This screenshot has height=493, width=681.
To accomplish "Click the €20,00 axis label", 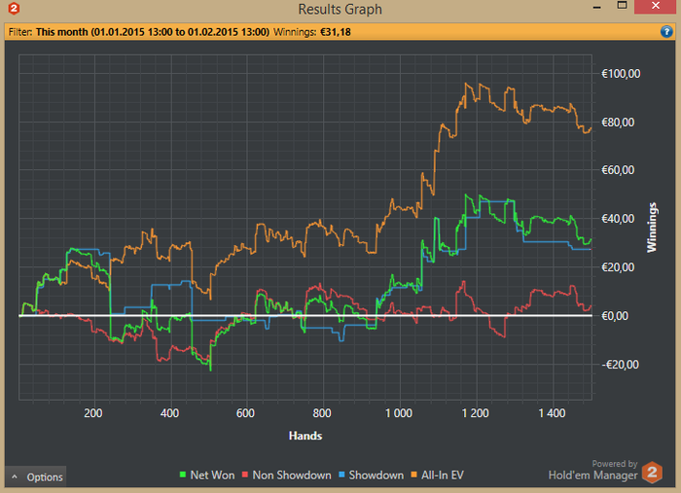I will [x=618, y=267].
